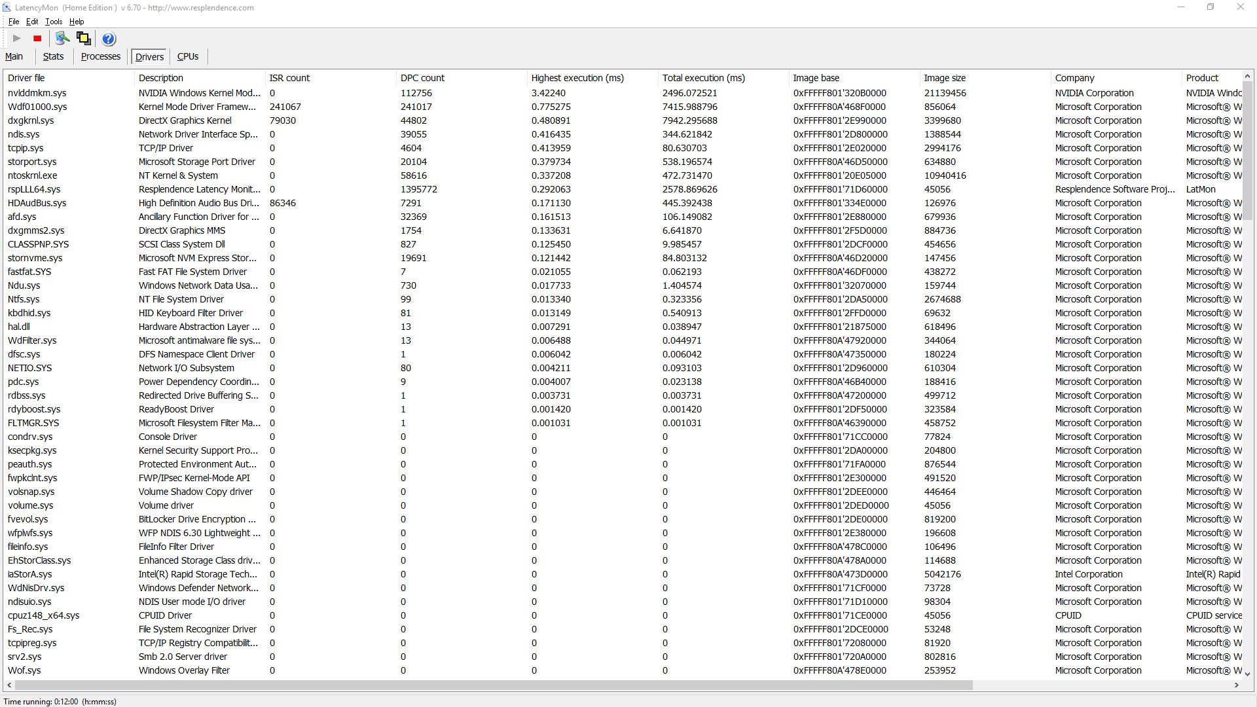The height and width of the screenshot is (707, 1257).
Task: Click the green Start monitoring play icon
Action: (17, 39)
